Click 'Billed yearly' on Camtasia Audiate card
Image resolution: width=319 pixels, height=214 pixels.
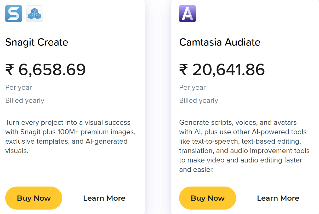[x=199, y=100]
